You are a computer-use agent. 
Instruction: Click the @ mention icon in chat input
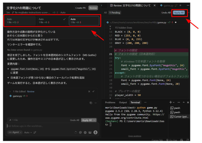coord(80,132)
